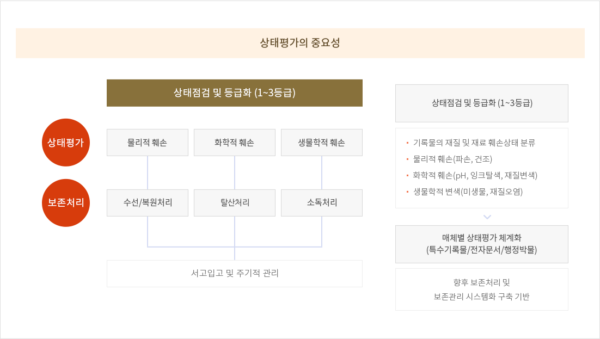Click the 상태평가의 중요성 title banner
Viewport: 600px width, 339px height.
(300, 43)
